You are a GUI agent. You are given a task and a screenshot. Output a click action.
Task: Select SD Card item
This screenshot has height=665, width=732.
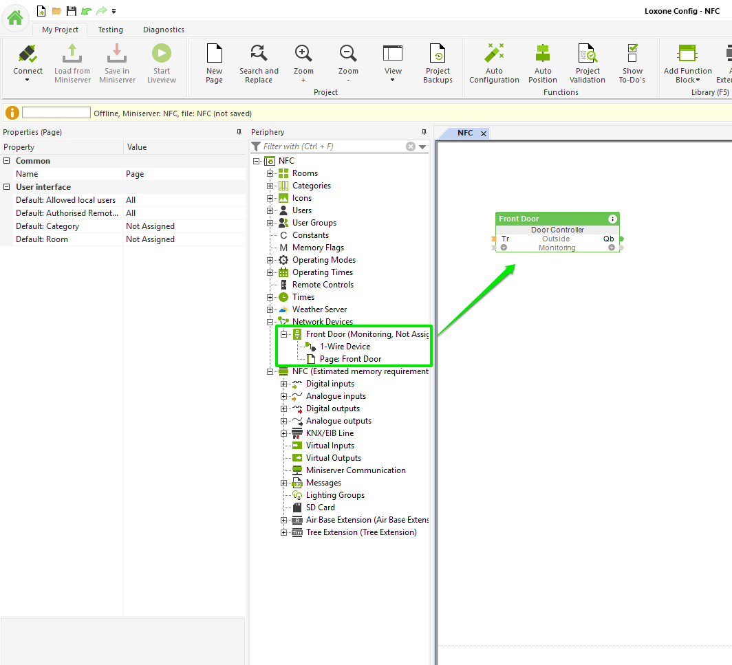click(321, 508)
